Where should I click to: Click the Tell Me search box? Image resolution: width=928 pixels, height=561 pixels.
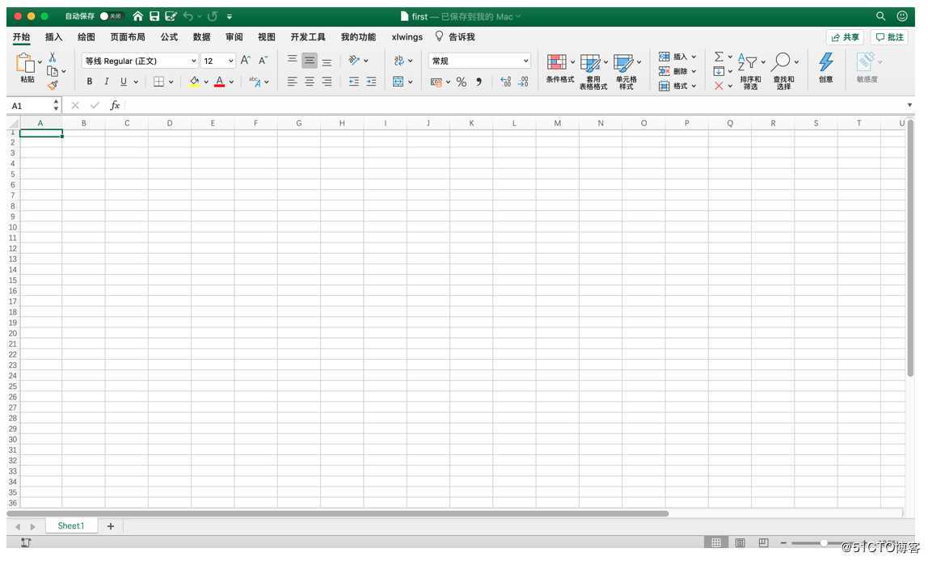(455, 36)
